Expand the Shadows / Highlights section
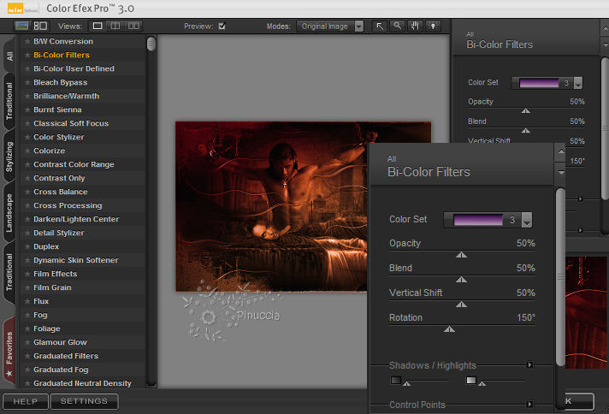Image resolution: width=609 pixels, height=414 pixels. click(x=530, y=365)
